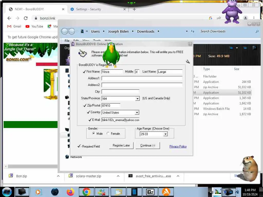Viewport: 263px width, 197px height.
Task: Expand the State/Province dropdown
Action: (x=137, y=99)
